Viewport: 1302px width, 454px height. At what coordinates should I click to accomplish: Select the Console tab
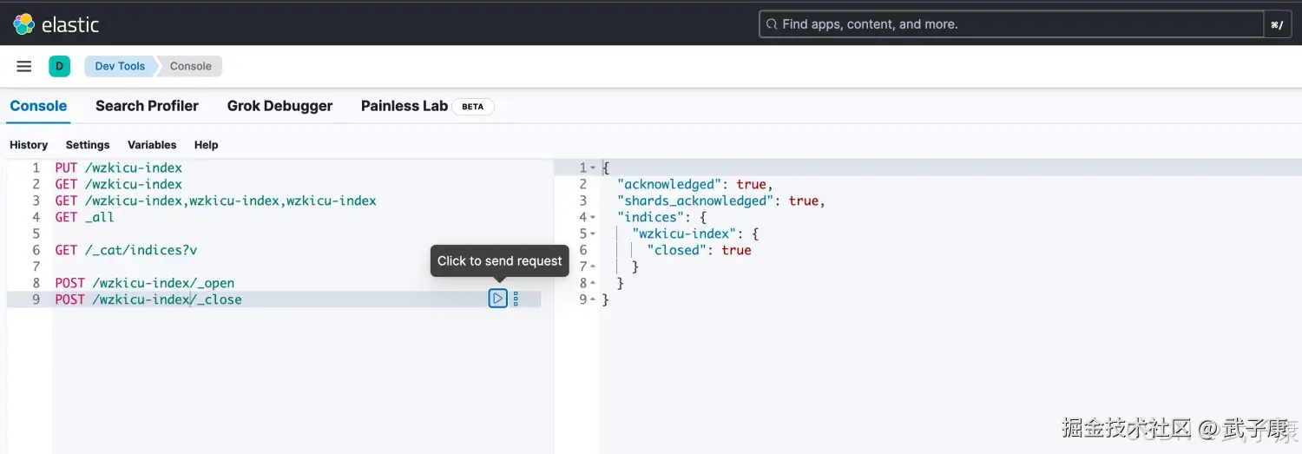(x=38, y=106)
